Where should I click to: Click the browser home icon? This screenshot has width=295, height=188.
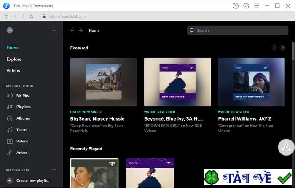pos(6,16)
